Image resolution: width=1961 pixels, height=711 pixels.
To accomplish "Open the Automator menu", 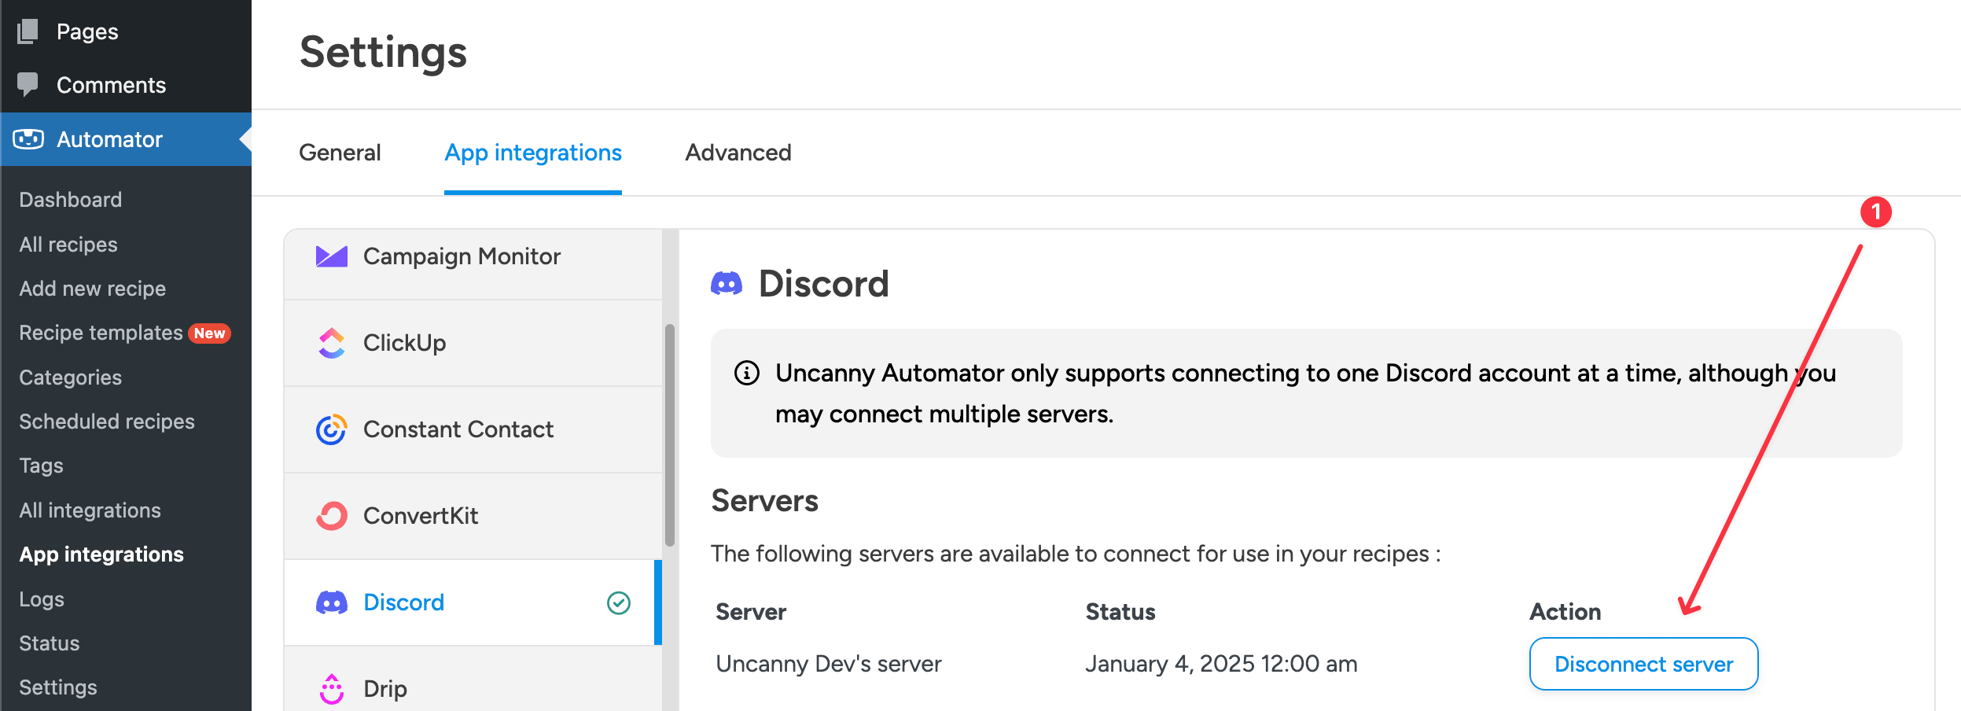I will pos(126,139).
